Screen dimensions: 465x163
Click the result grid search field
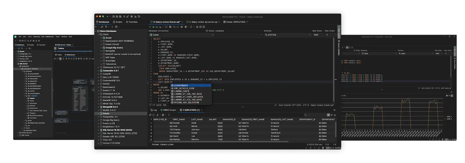pyautogui.click(x=315, y=115)
